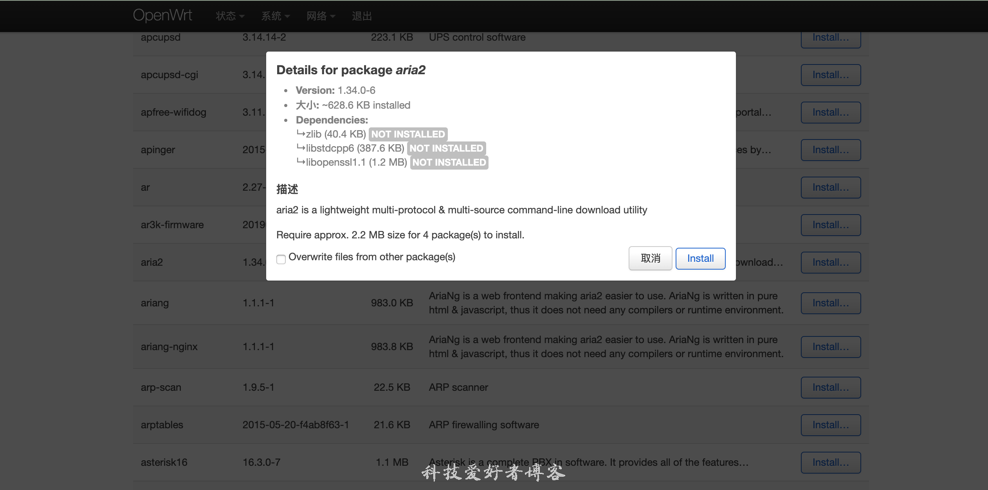Select the aria2 description sentence
This screenshot has height=490, width=988.
pyautogui.click(x=462, y=210)
